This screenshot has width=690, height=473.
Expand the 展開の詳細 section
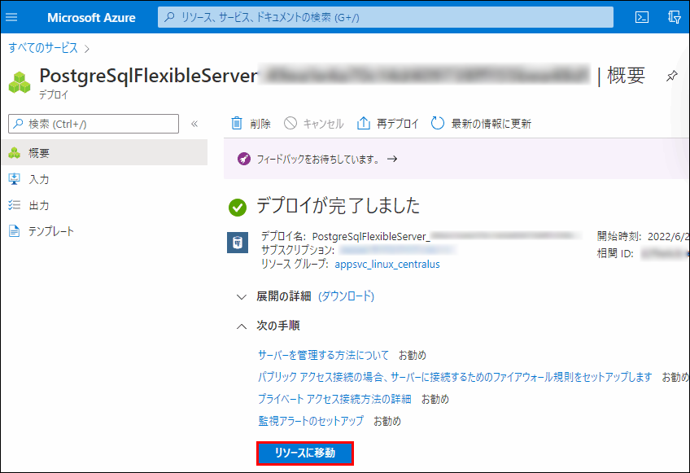coord(242,297)
